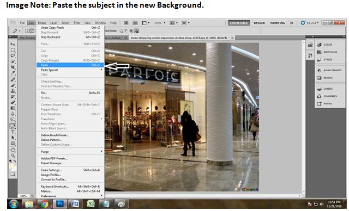Launch Bridge from the application bar
The height and width of the screenshot is (211, 349).
coord(126,23)
